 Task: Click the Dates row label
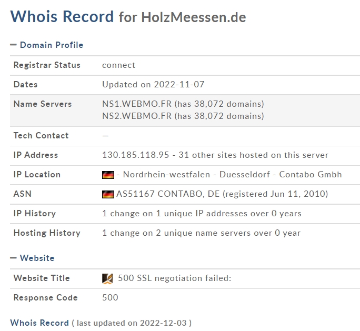coord(25,85)
